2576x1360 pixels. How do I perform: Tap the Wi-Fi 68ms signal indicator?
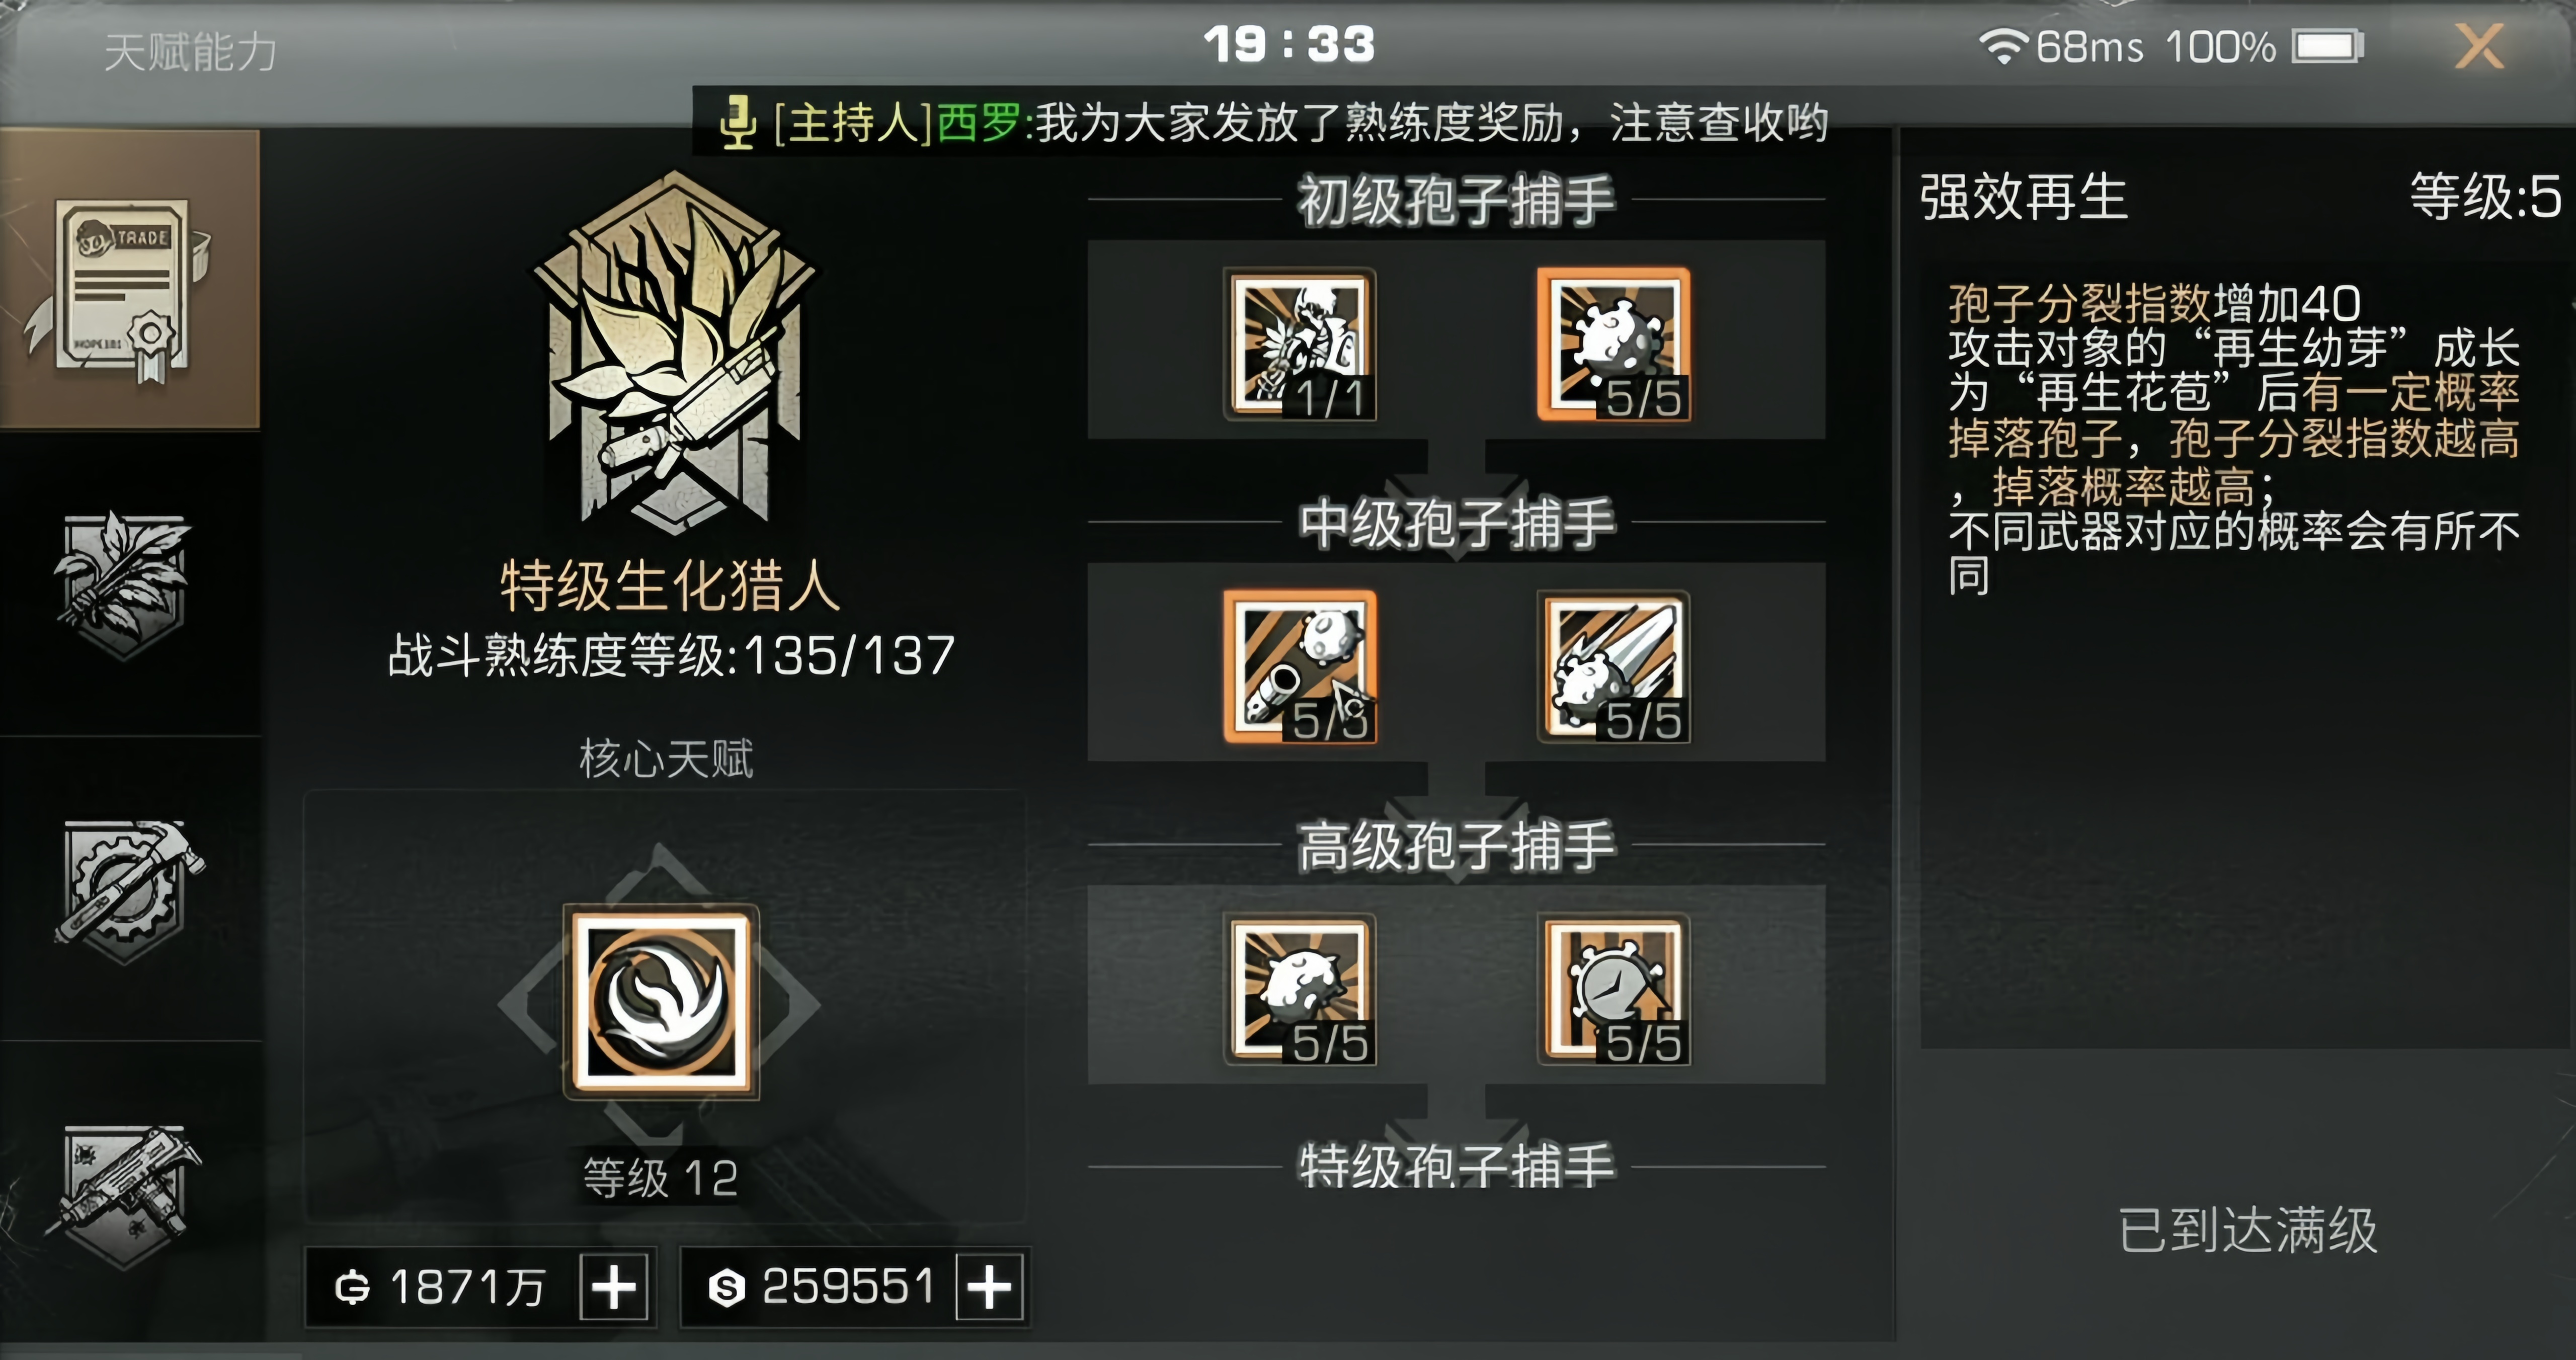(2060, 46)
